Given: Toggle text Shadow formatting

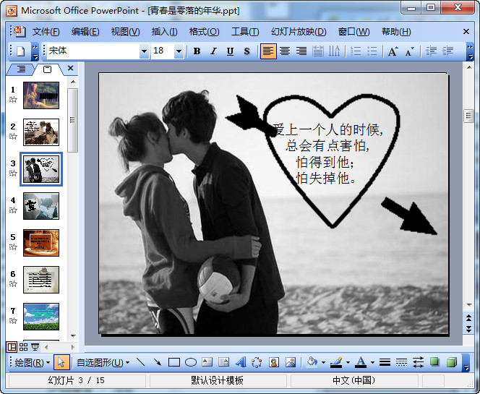Looking at the screenshot, I should pos(247,51).
